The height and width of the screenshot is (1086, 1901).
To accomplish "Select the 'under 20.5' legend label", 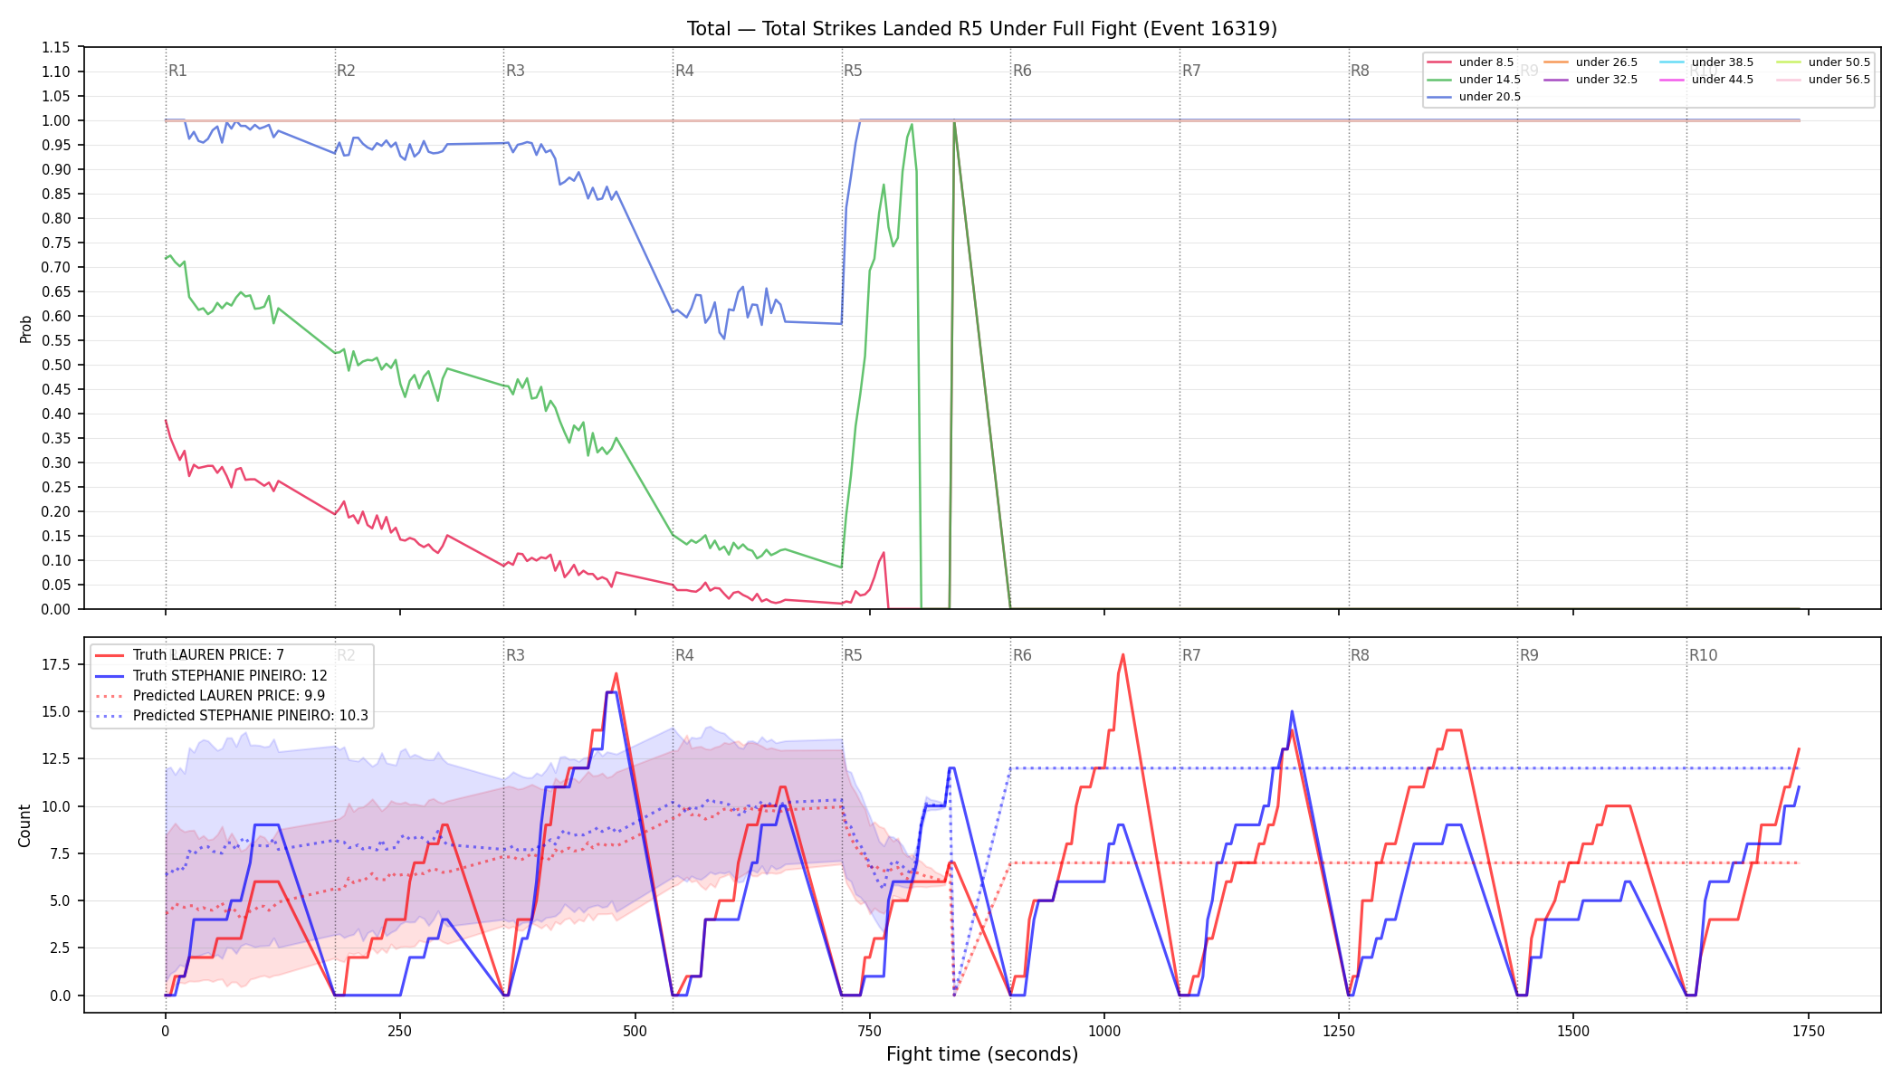I will [1490, 97].
